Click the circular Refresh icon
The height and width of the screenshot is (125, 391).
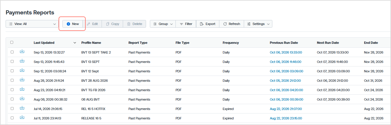click(225, 24)
